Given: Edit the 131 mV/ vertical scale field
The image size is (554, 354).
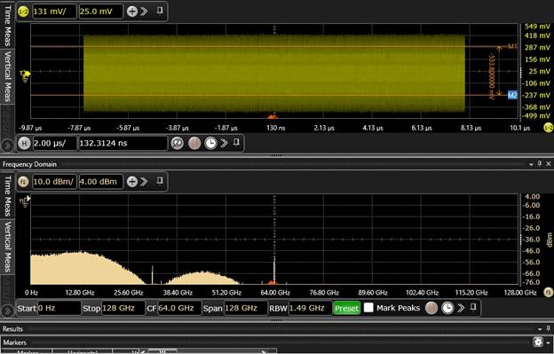Looking at the screenshot, I should 54,12.
